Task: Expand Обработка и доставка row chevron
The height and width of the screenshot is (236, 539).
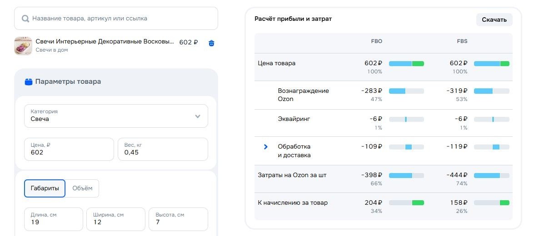Action: pos(265,147)
